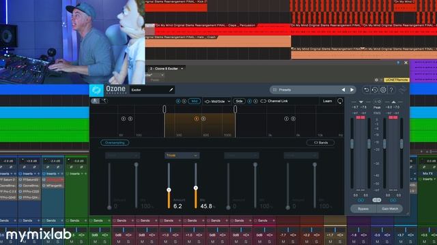Open first band exciter mode dropdown
Image resolution: width=437 pixels, height=245 pixels.
(122, 155)
